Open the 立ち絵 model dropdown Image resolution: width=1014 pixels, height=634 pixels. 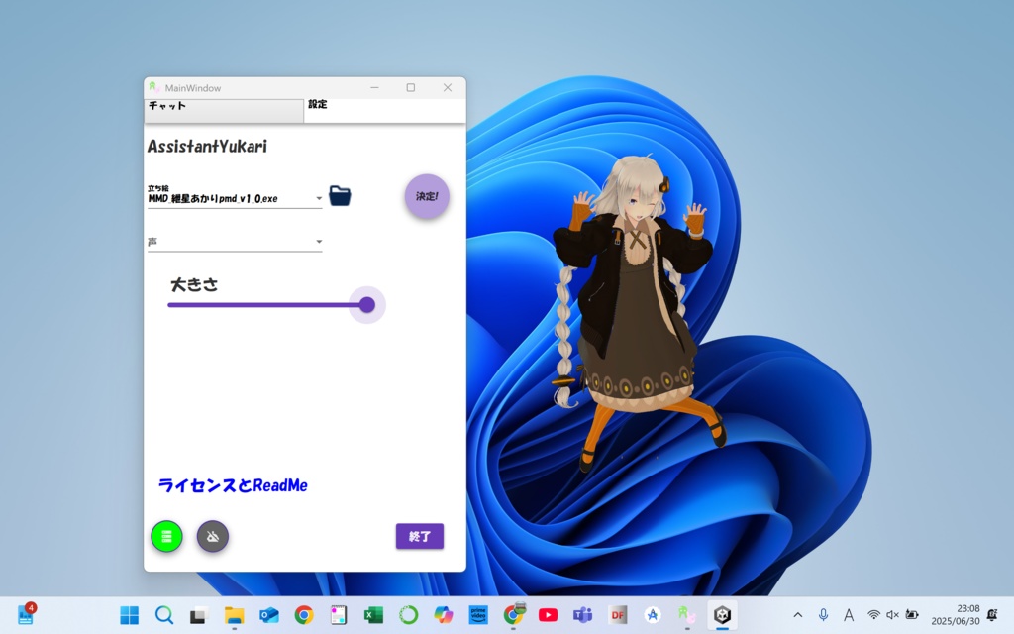(235, 198)
